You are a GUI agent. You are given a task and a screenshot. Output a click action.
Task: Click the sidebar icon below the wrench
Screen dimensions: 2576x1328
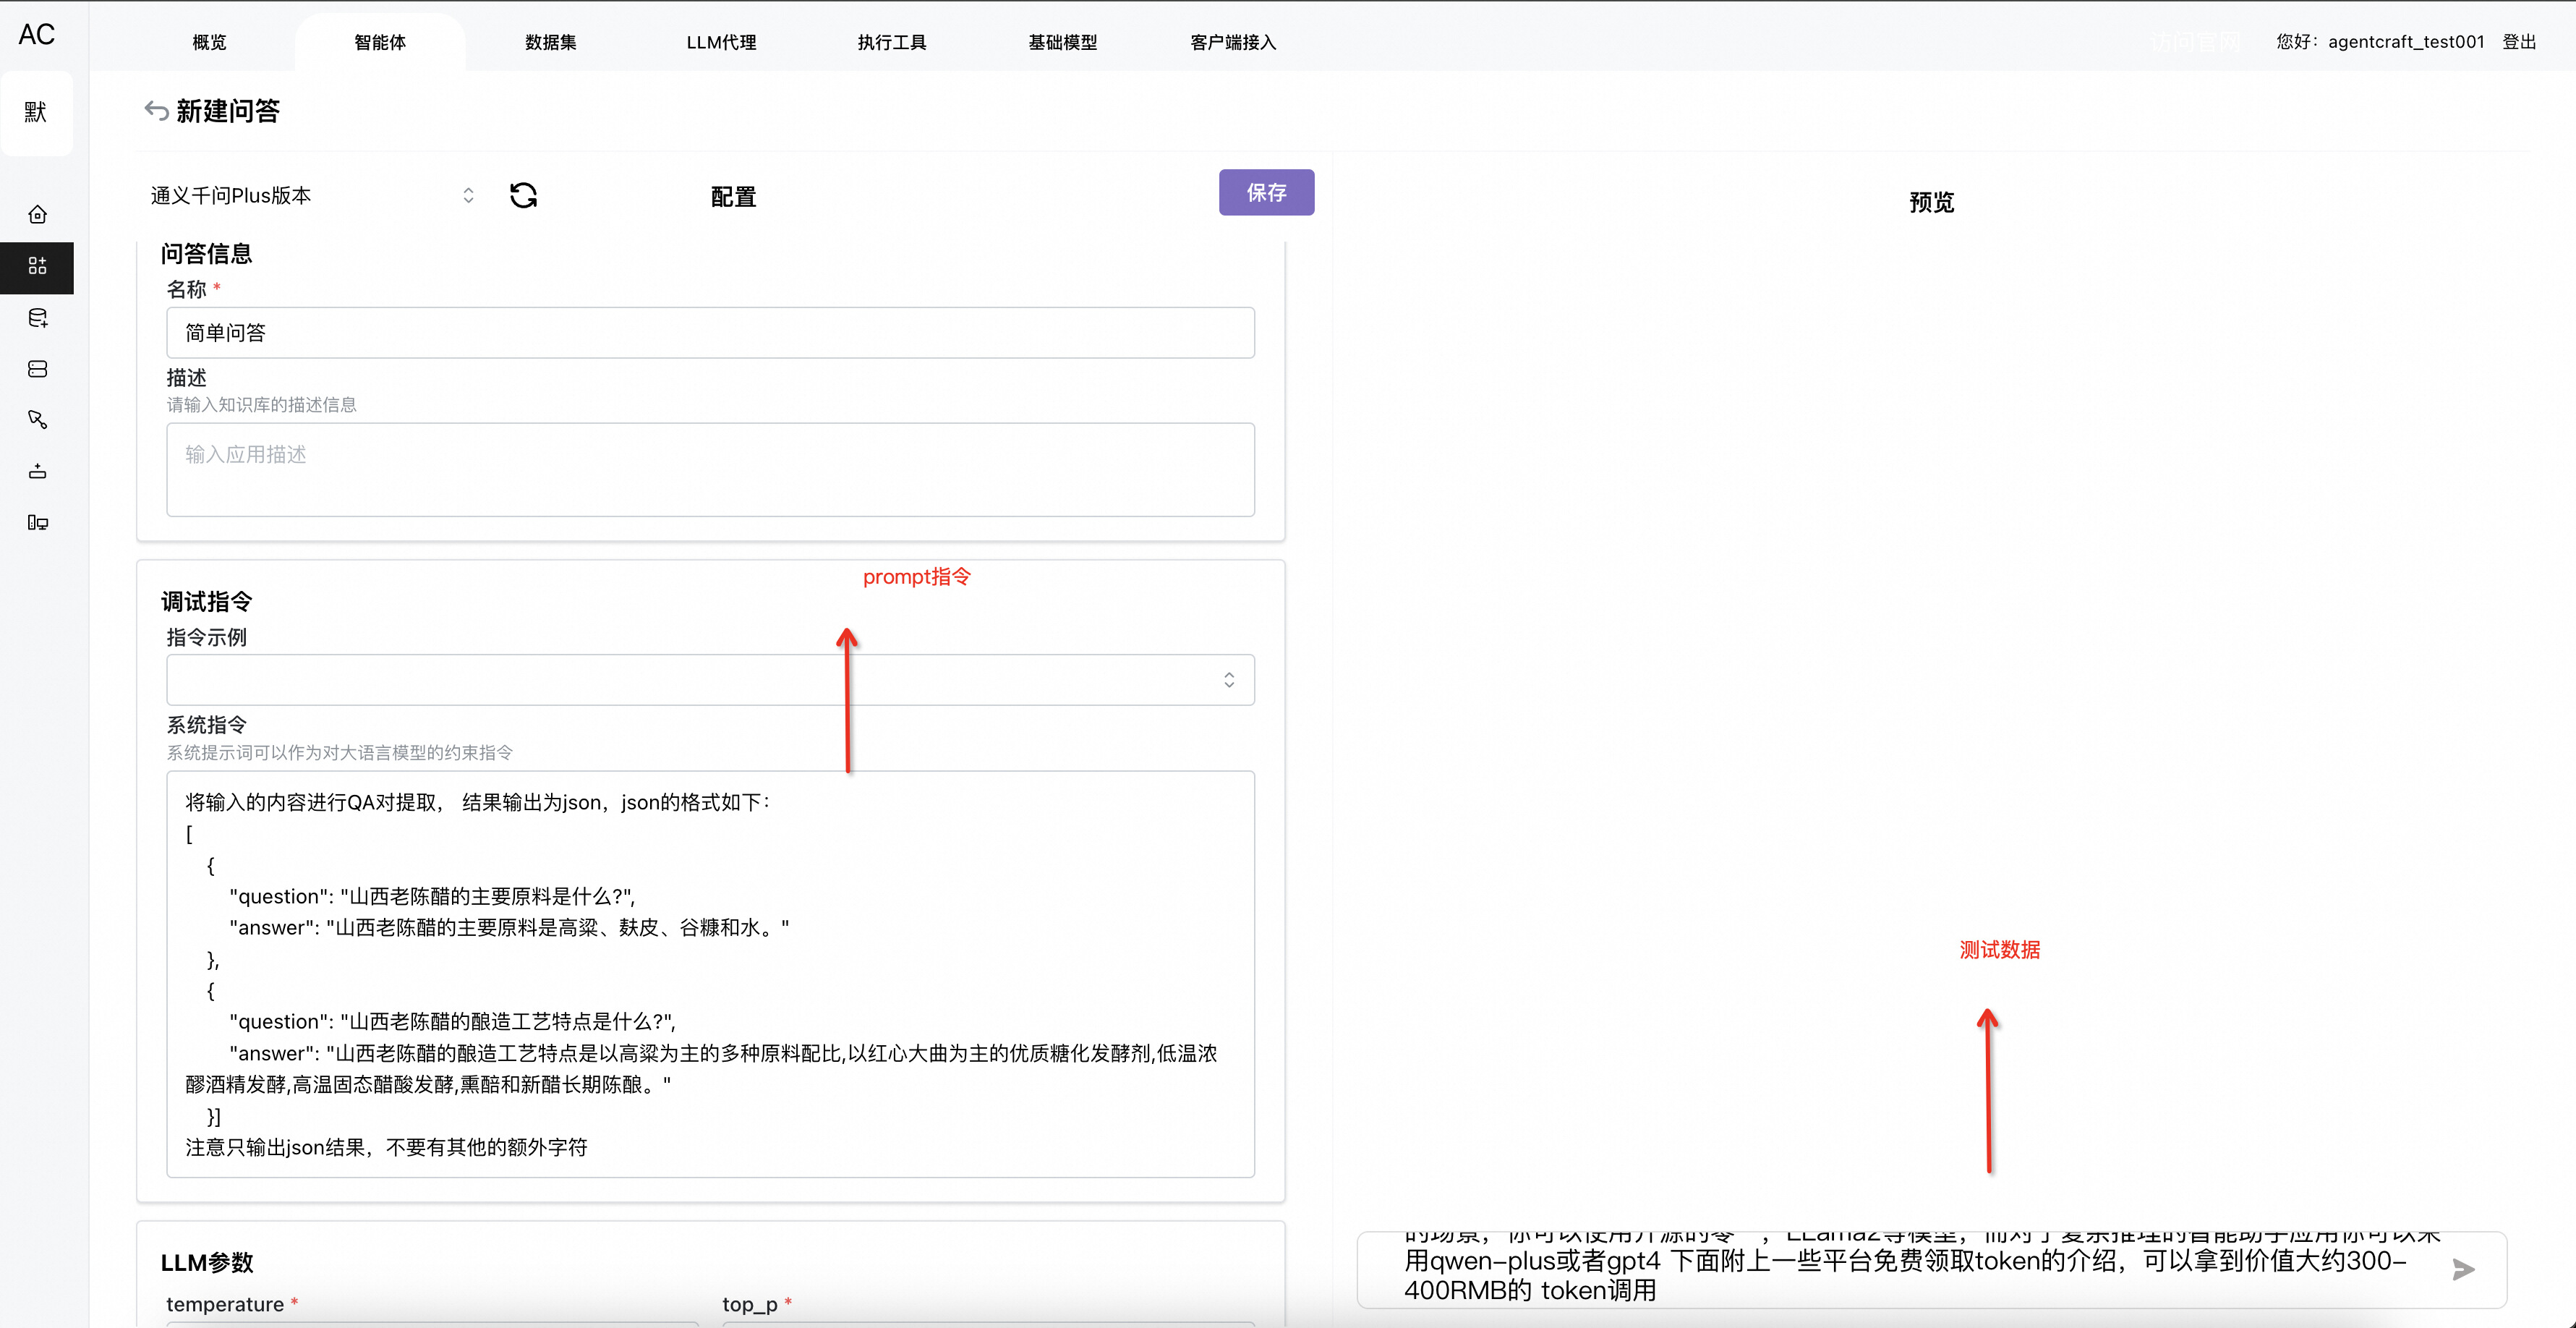pos(37,471)
